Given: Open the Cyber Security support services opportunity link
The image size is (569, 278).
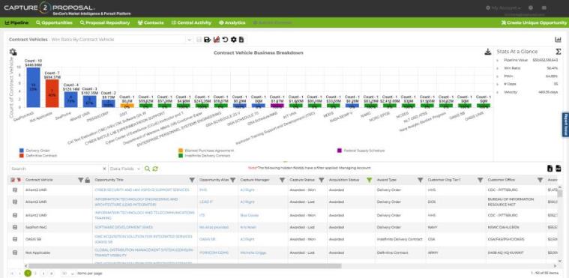Looking at the screenshot, I should [x=142, y=190].
